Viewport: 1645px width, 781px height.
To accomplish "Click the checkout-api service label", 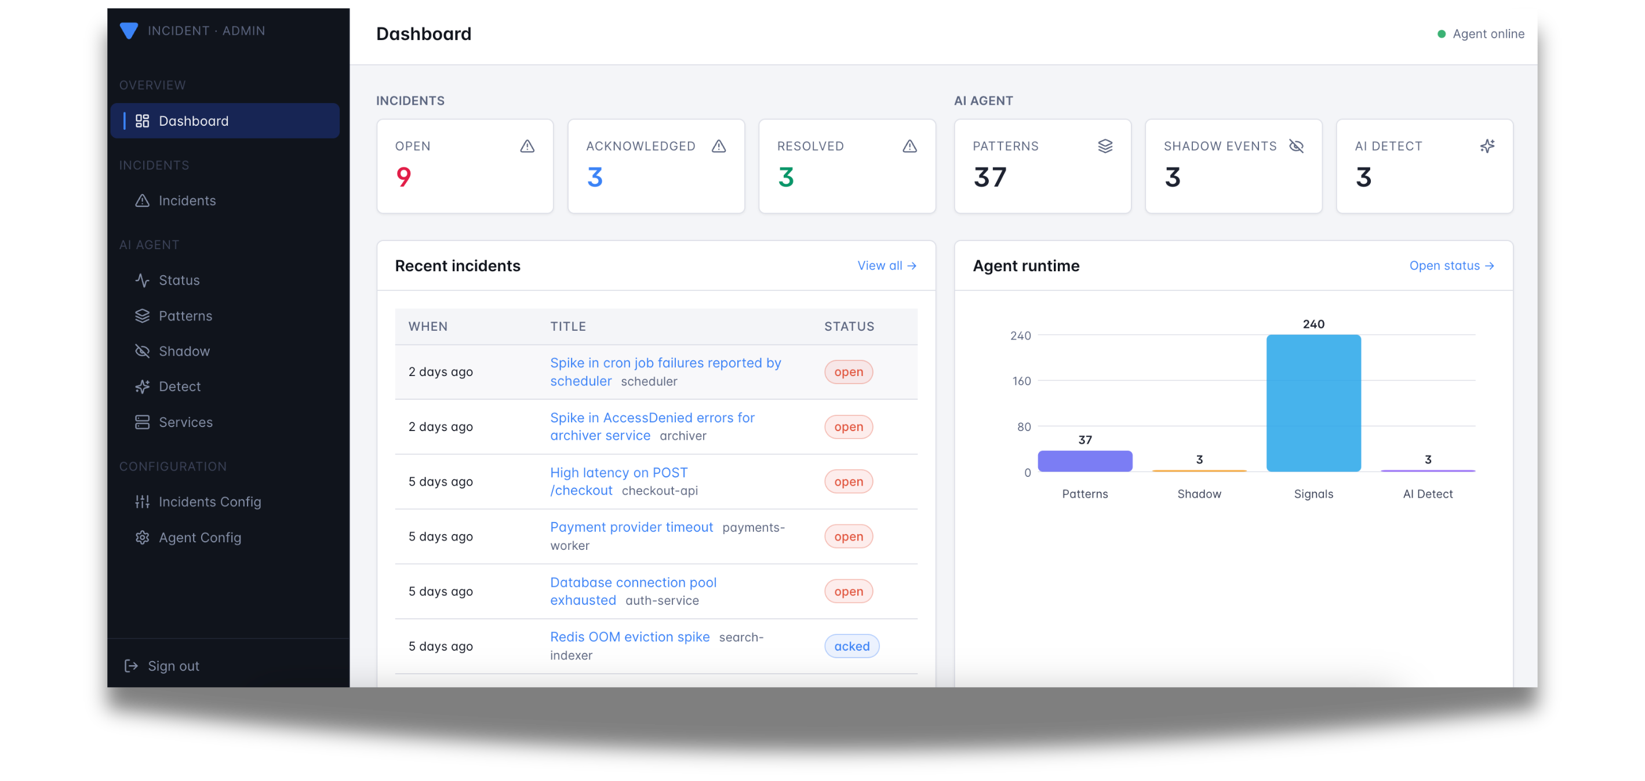I will [660, 491].
